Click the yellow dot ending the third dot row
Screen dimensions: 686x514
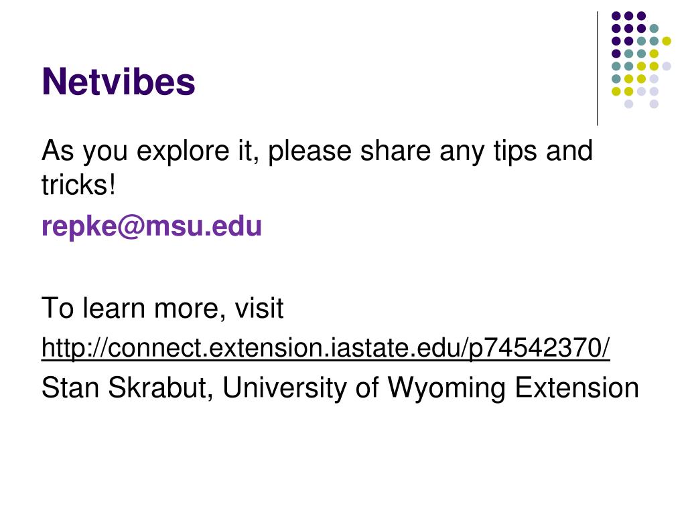pos(667,41)
